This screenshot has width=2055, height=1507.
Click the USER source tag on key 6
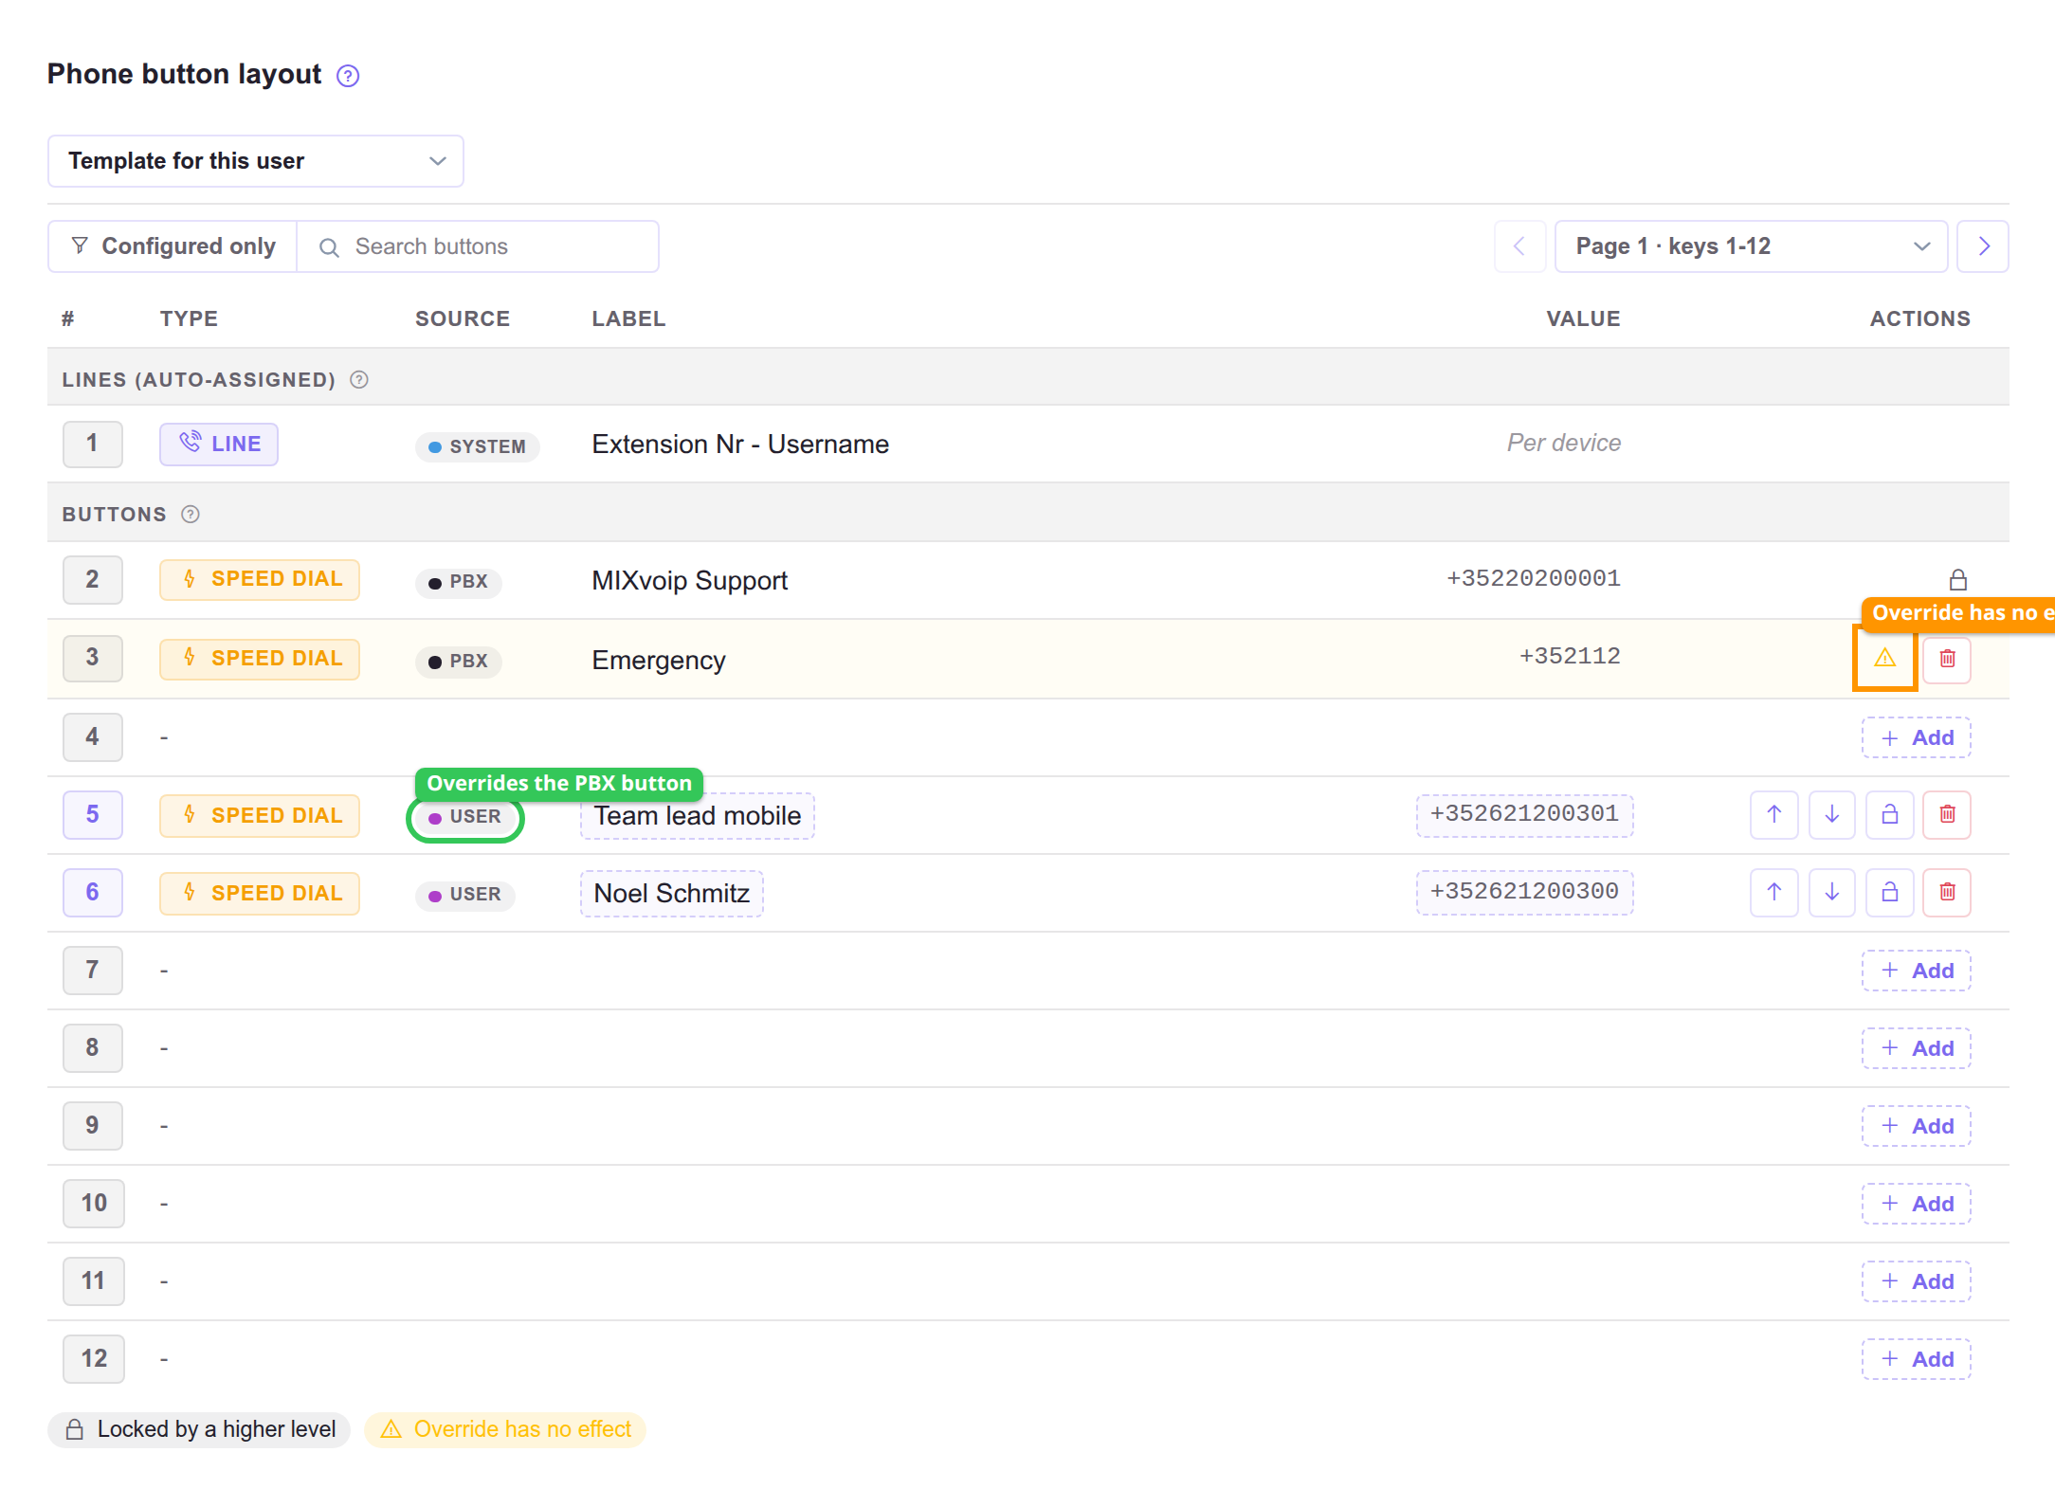click(465, 895)
